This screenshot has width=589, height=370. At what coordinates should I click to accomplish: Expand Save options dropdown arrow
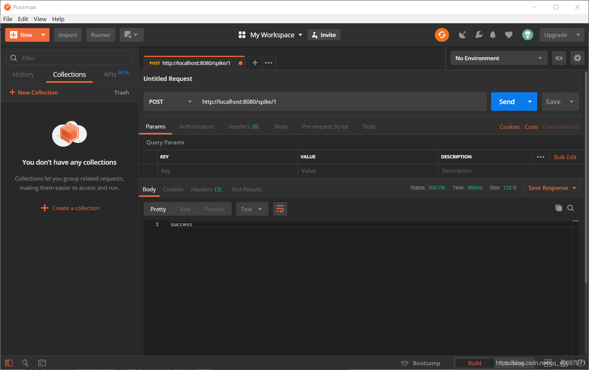click(572, 102)
